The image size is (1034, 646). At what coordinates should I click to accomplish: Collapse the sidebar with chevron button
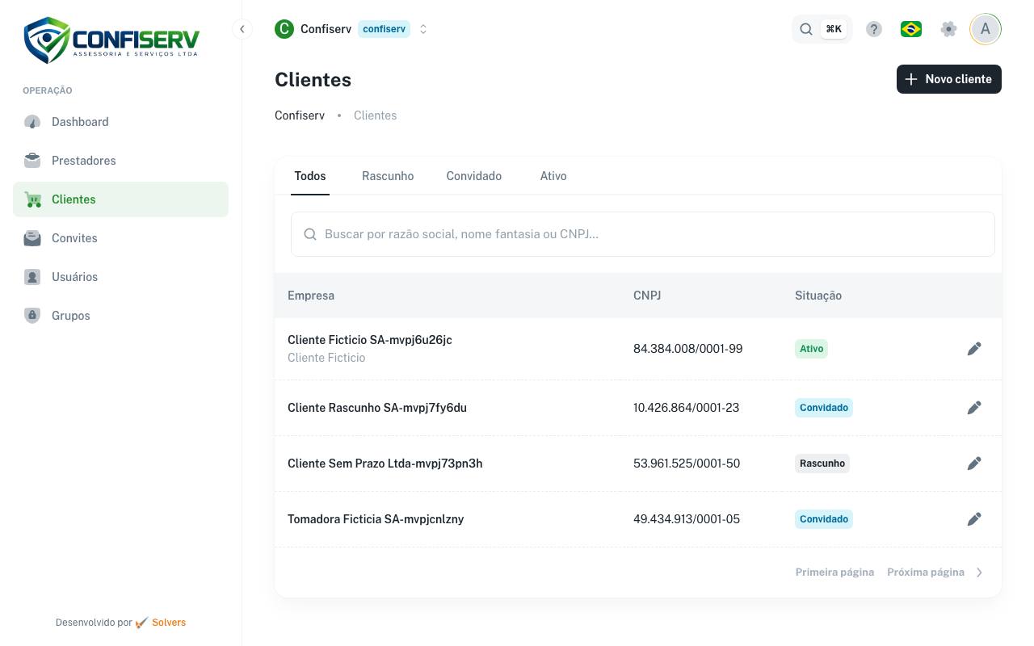click(x=242, y=29)
